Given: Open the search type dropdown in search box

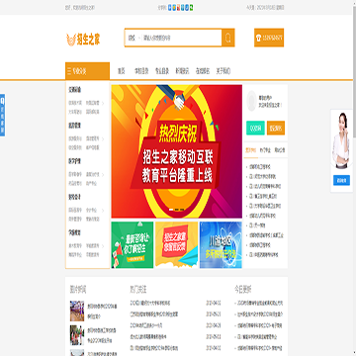Looking at the screenshot, I should [134, 38].
